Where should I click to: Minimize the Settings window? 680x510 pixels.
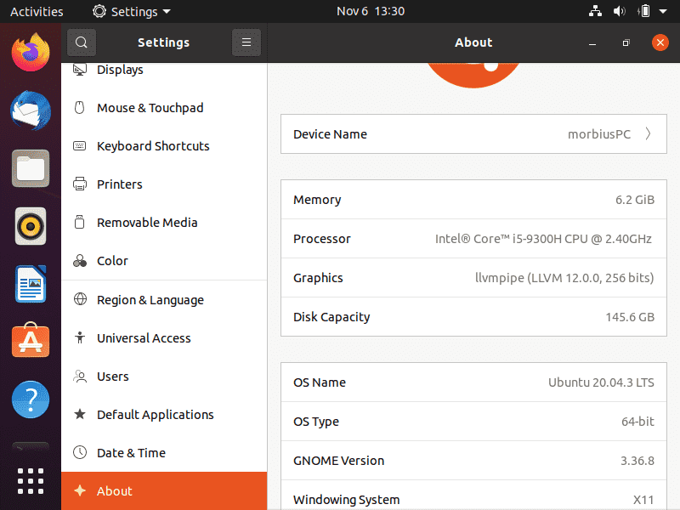[x=592, y=43]
